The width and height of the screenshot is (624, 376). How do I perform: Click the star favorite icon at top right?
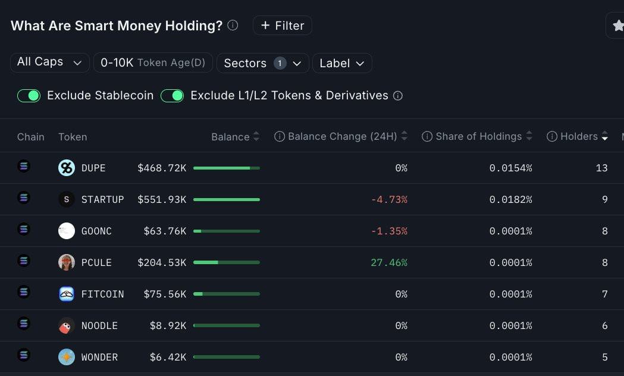point(618,26)
